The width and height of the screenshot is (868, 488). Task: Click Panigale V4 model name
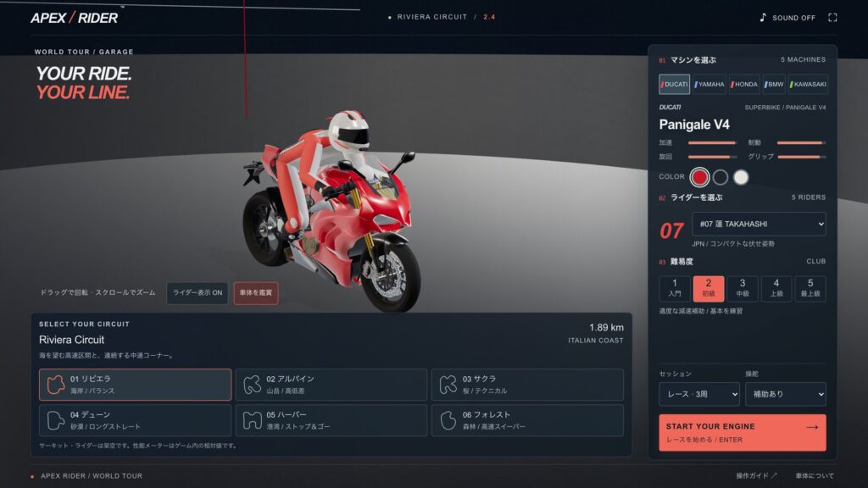(x=694, y=125)
